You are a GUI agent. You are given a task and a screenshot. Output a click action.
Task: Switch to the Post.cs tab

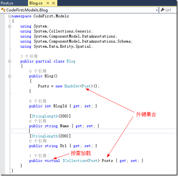tap(7, 3)
